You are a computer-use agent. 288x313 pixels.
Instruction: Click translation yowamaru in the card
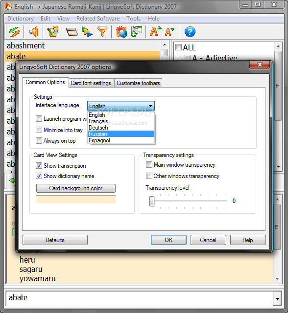pyautogui.click(x=37, y=278)
